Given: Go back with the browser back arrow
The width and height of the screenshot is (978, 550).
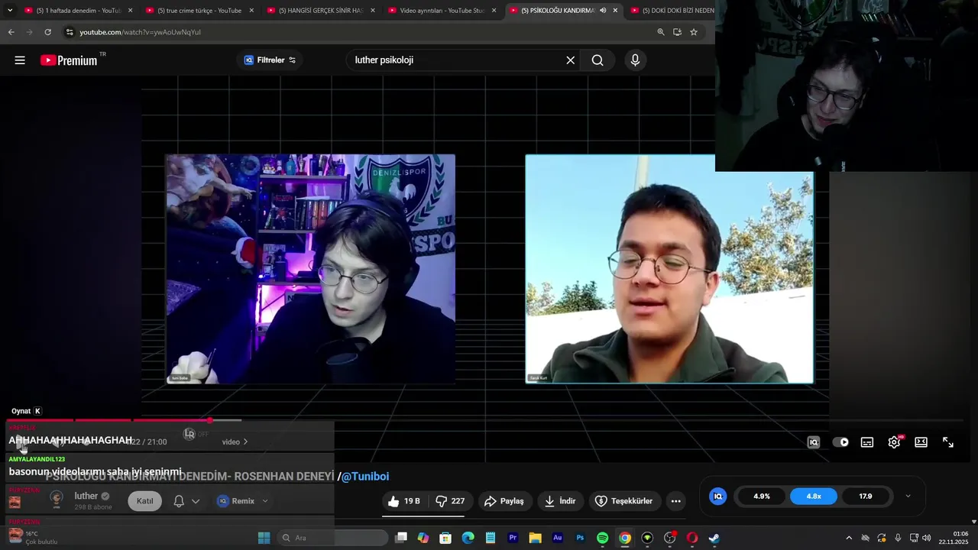Looking at the screenshot, I should click(x=11, y=32).
